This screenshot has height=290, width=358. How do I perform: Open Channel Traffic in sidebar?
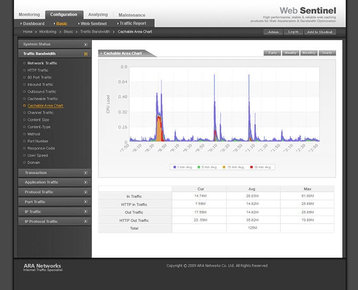click(x=40, y=113)
